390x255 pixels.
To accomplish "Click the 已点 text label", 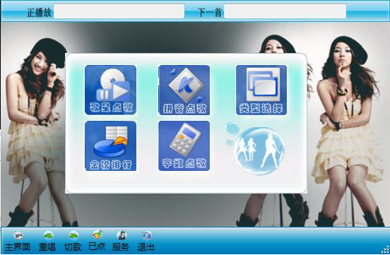I will point(97,247).
